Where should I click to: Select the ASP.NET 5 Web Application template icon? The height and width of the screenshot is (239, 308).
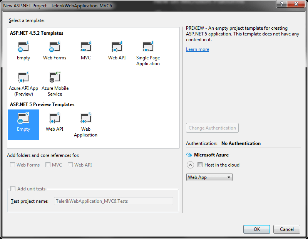86,118
